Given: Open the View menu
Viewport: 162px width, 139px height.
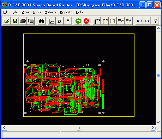Looking at the screenshot, I should coord(25,12).
